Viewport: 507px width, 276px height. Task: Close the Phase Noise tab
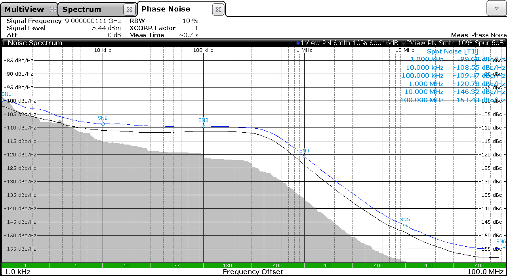click(x=218, y=10)
